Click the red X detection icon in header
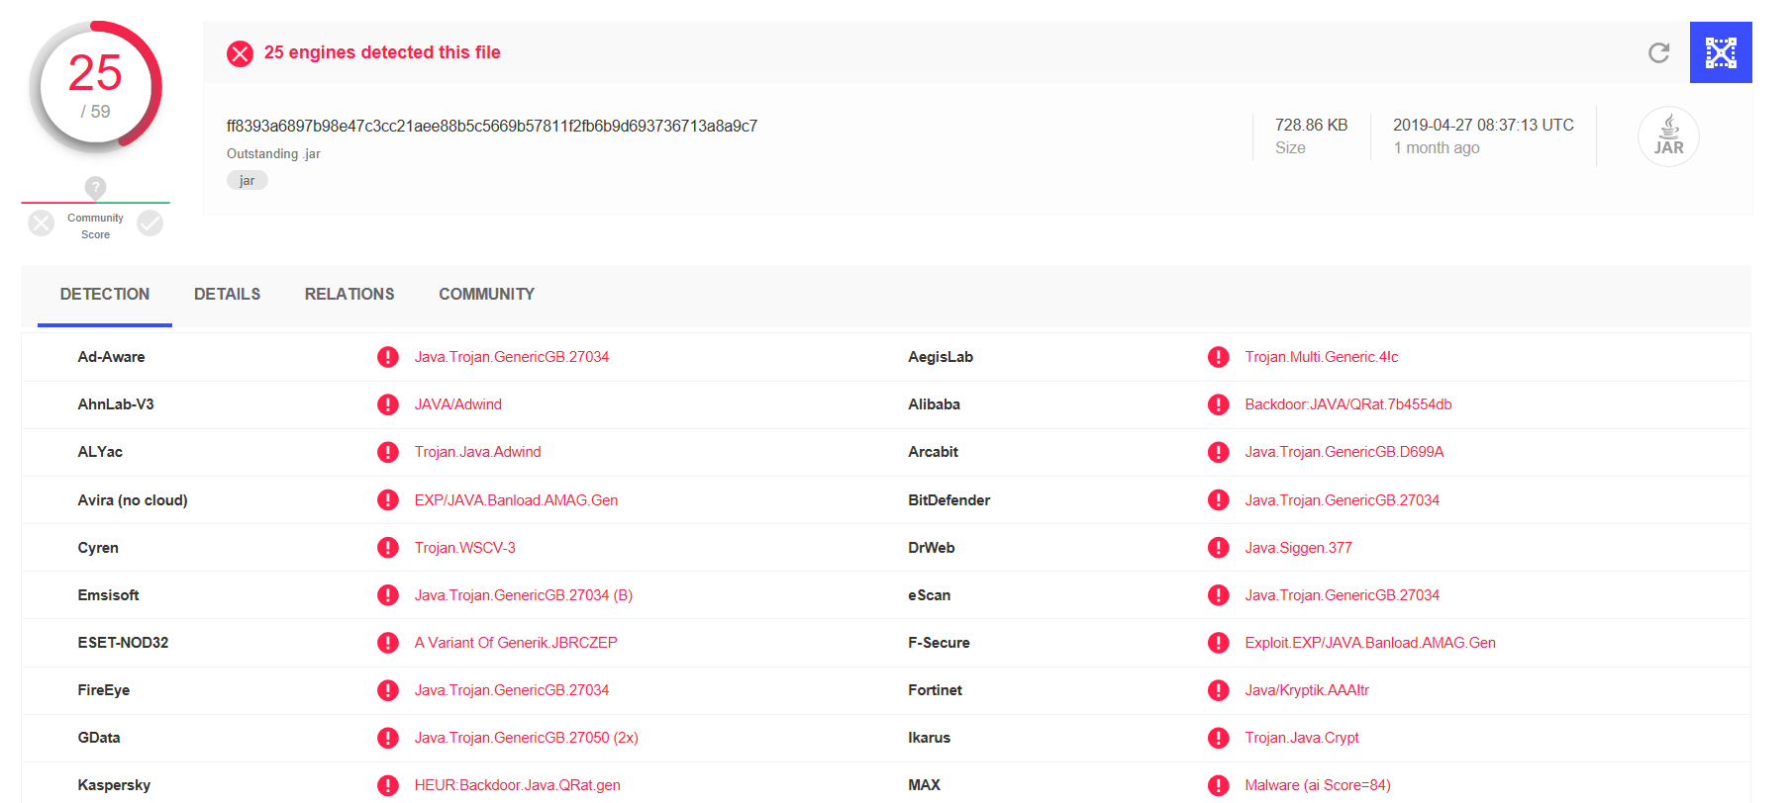Viewport: 1792px width, 803px height. [240, 53]
